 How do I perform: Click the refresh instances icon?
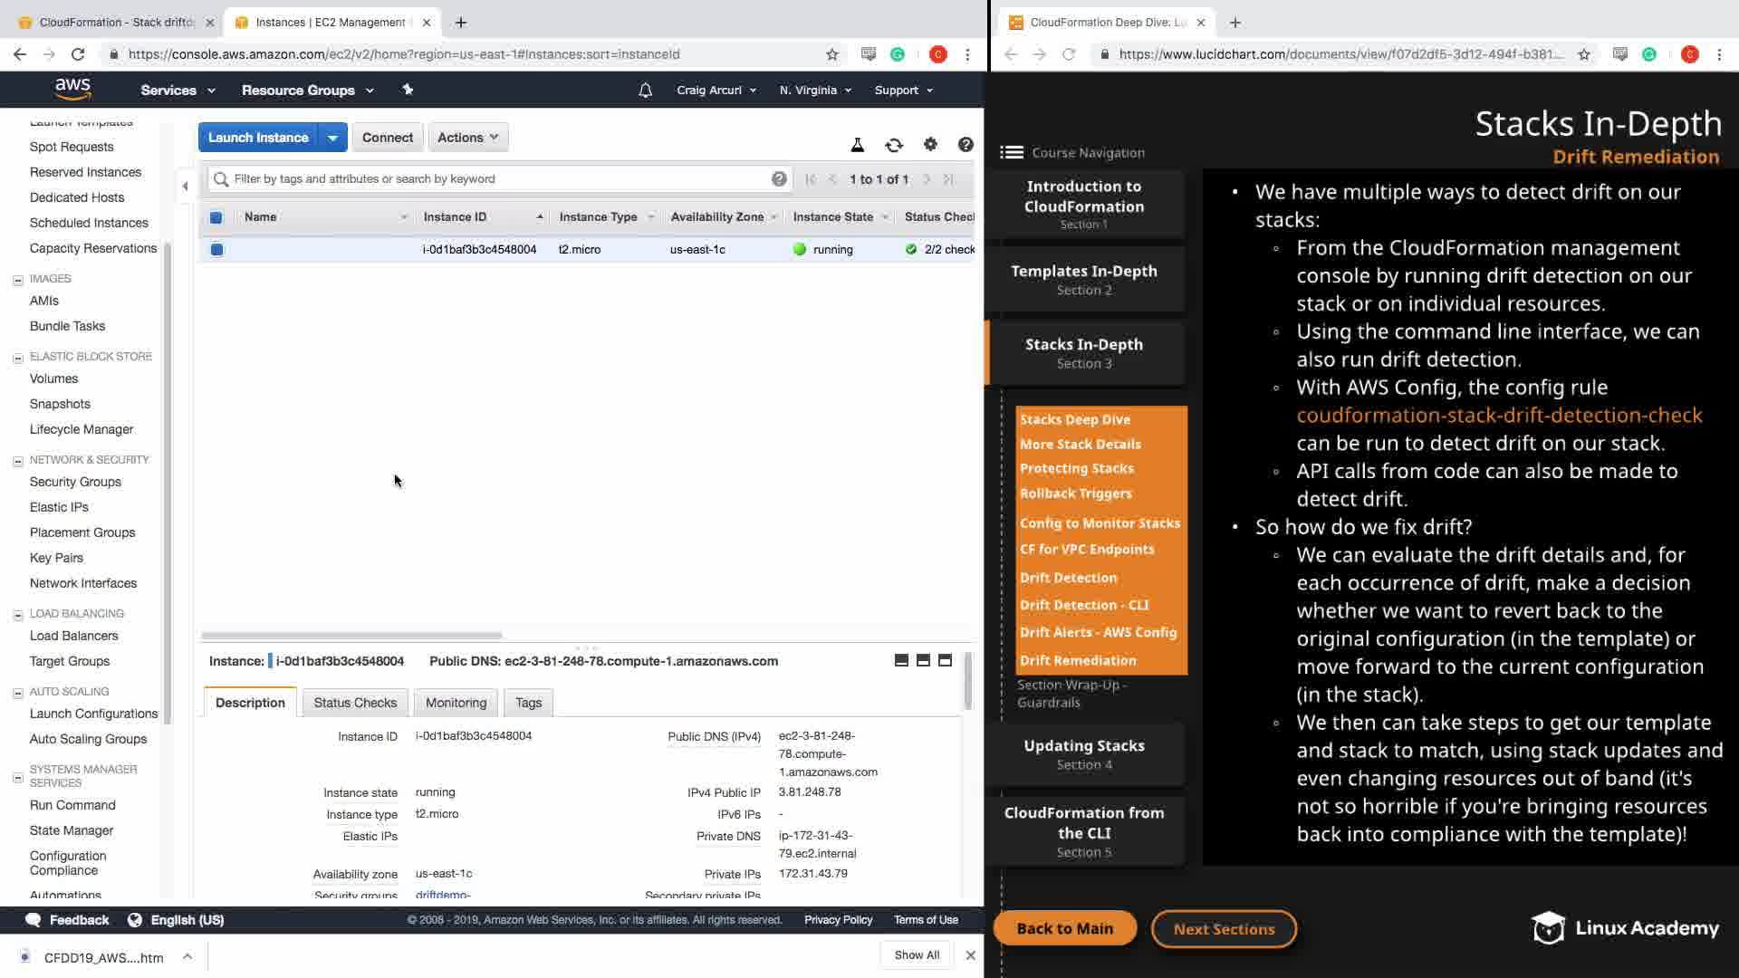[894, 145]
